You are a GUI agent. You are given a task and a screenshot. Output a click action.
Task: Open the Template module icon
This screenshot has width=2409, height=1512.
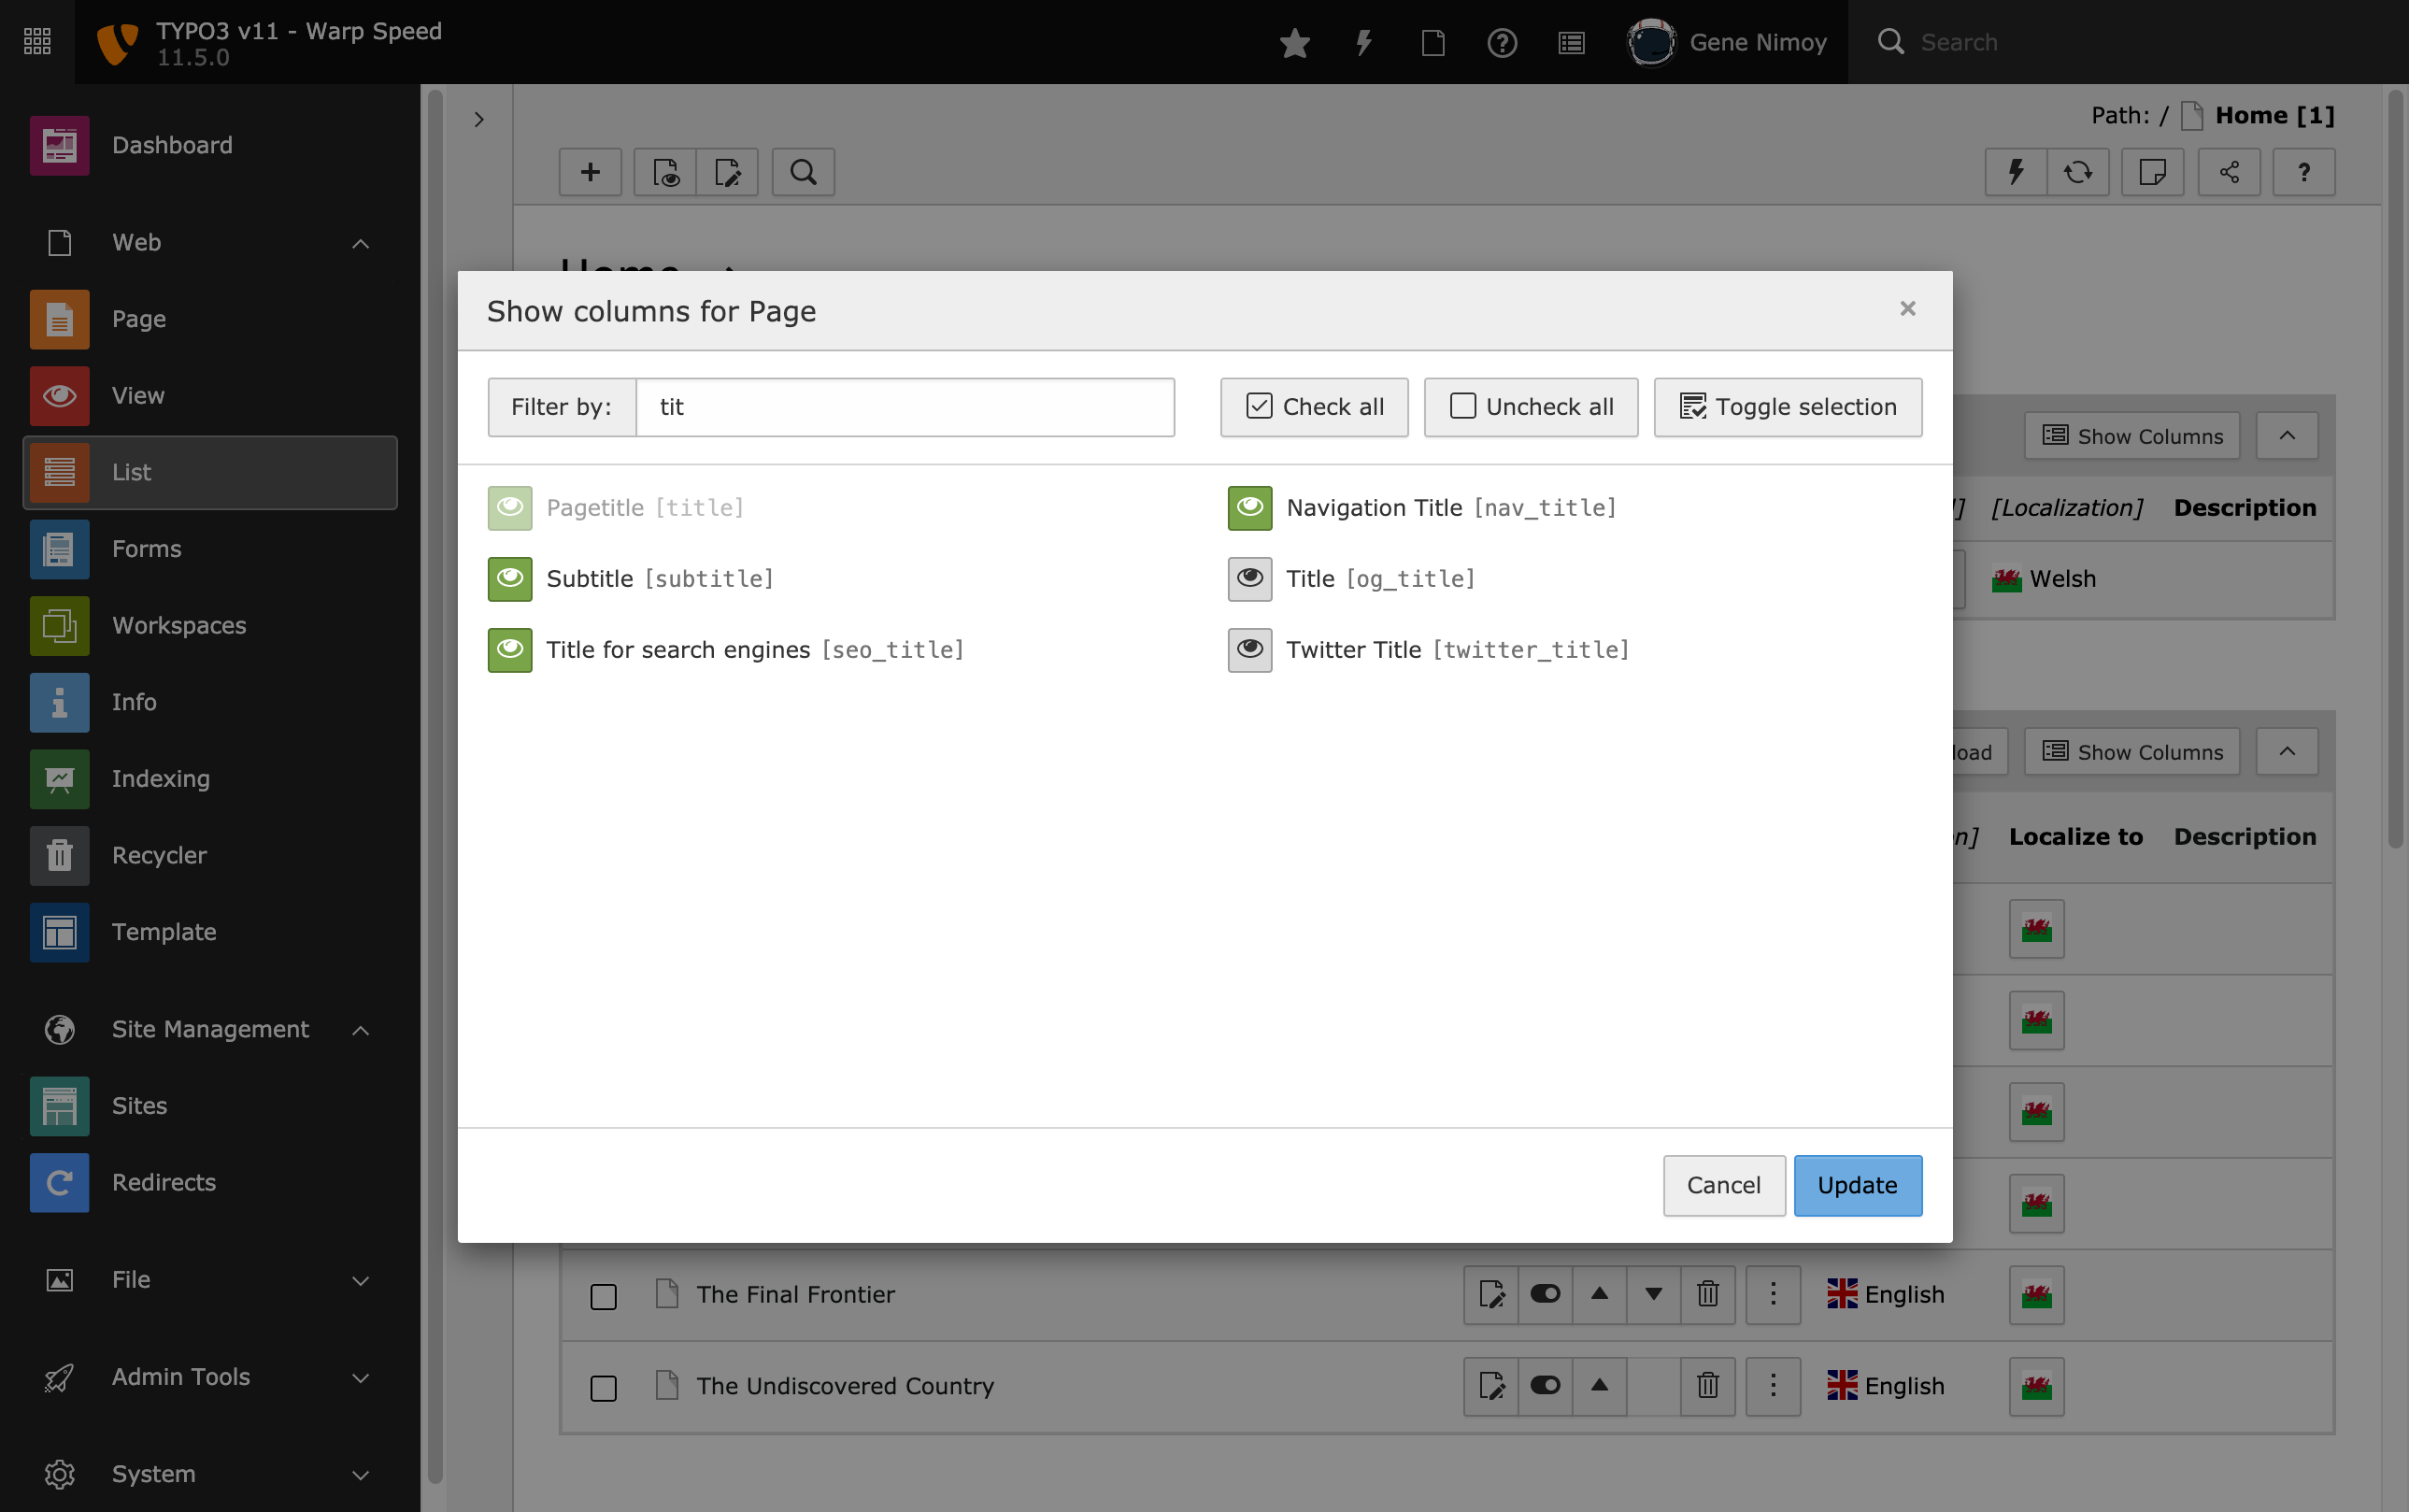pos(58,930)
